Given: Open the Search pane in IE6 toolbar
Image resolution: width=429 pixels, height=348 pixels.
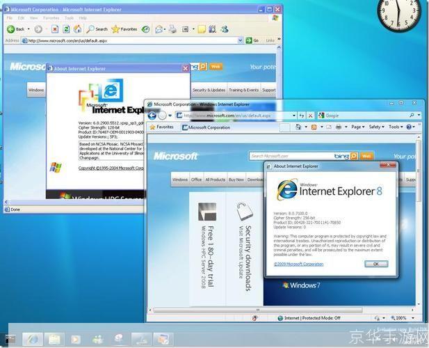Looking at the screenshot, I should click(97, 29).
